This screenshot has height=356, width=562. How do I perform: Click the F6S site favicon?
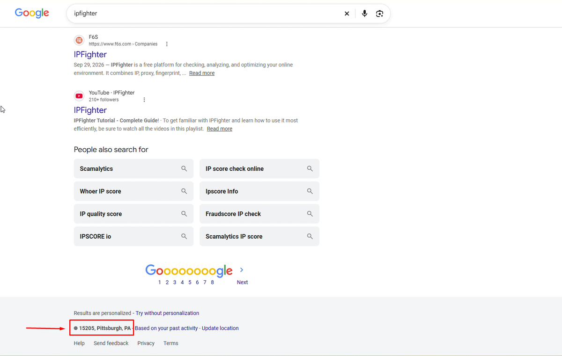[x=79, y=40]
